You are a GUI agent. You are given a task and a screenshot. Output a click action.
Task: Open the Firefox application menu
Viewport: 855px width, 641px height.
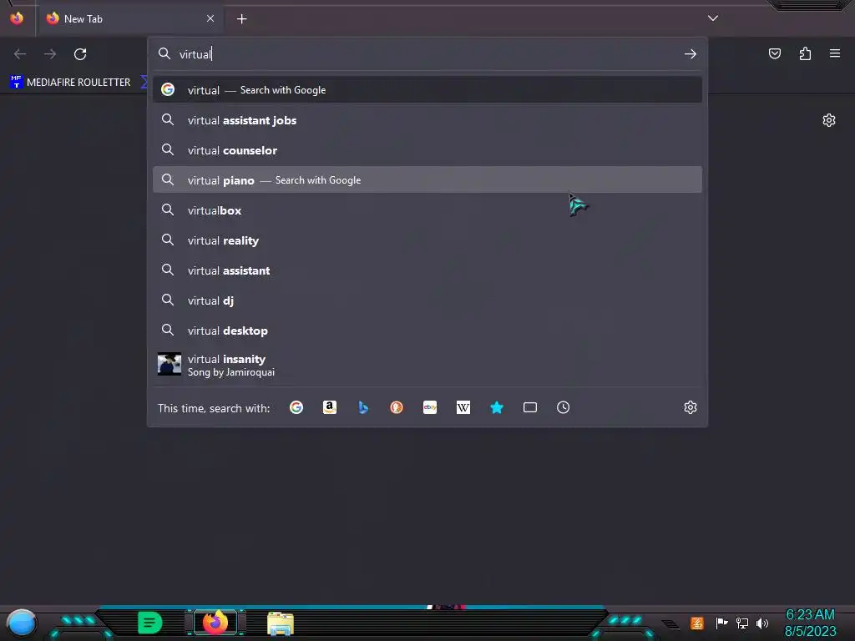click(x=835, y=53)
